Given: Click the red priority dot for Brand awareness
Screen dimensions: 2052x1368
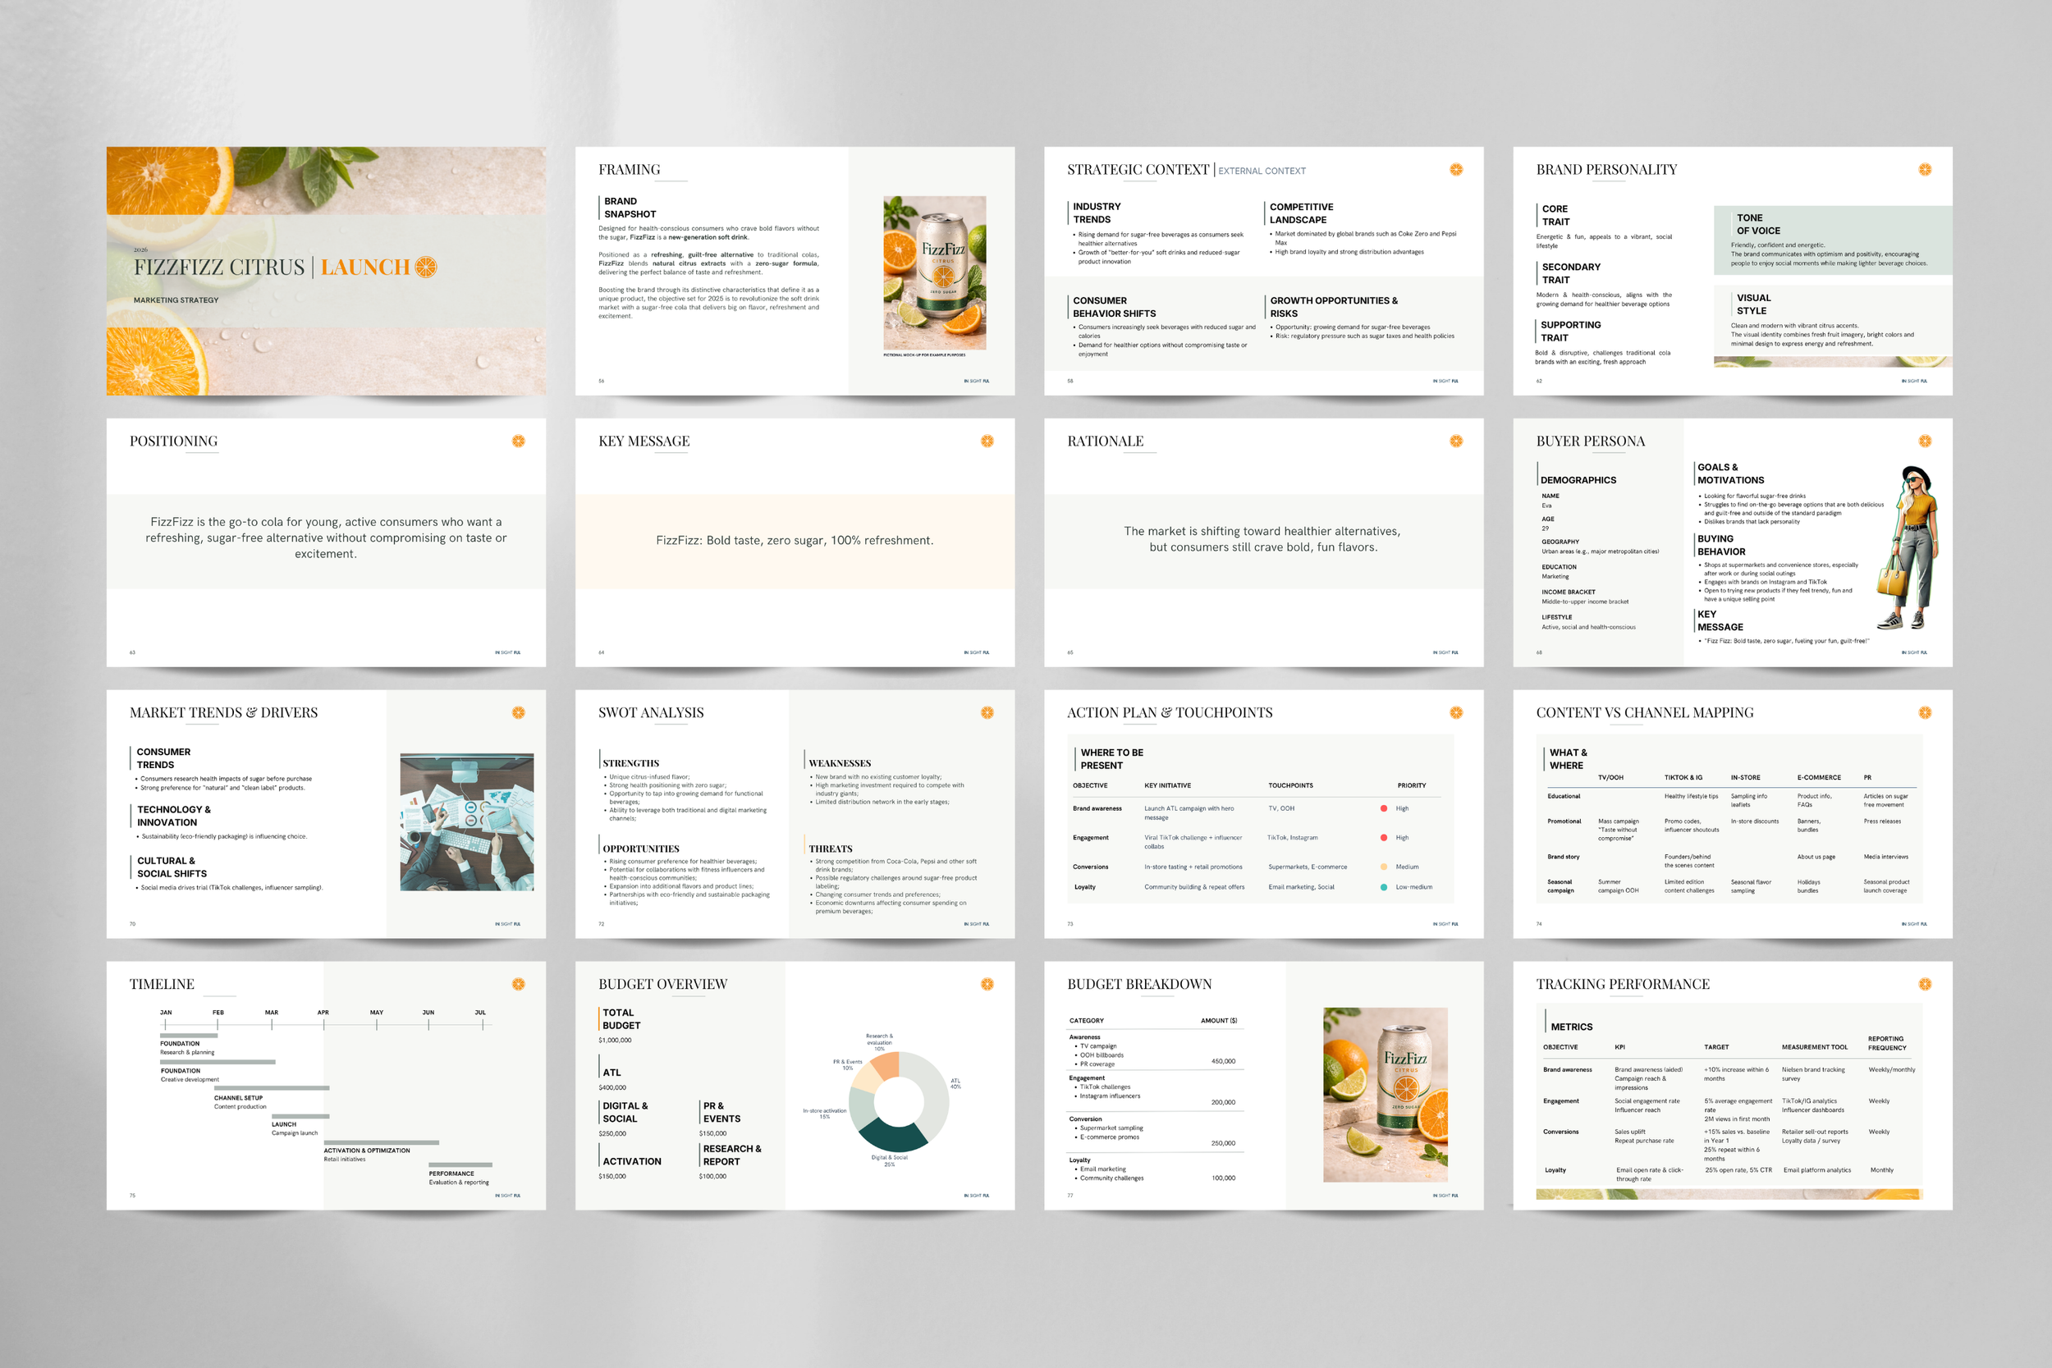Looking at the screenshot, I should [1384, 808].
